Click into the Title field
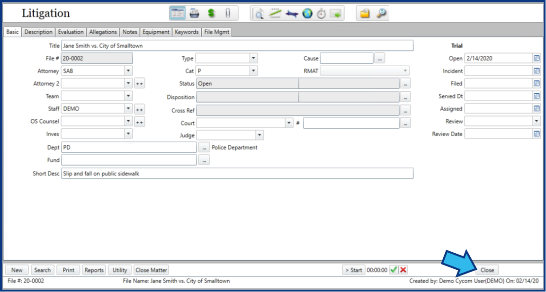This screenshot has height=292, width=546. pos(237,45)
